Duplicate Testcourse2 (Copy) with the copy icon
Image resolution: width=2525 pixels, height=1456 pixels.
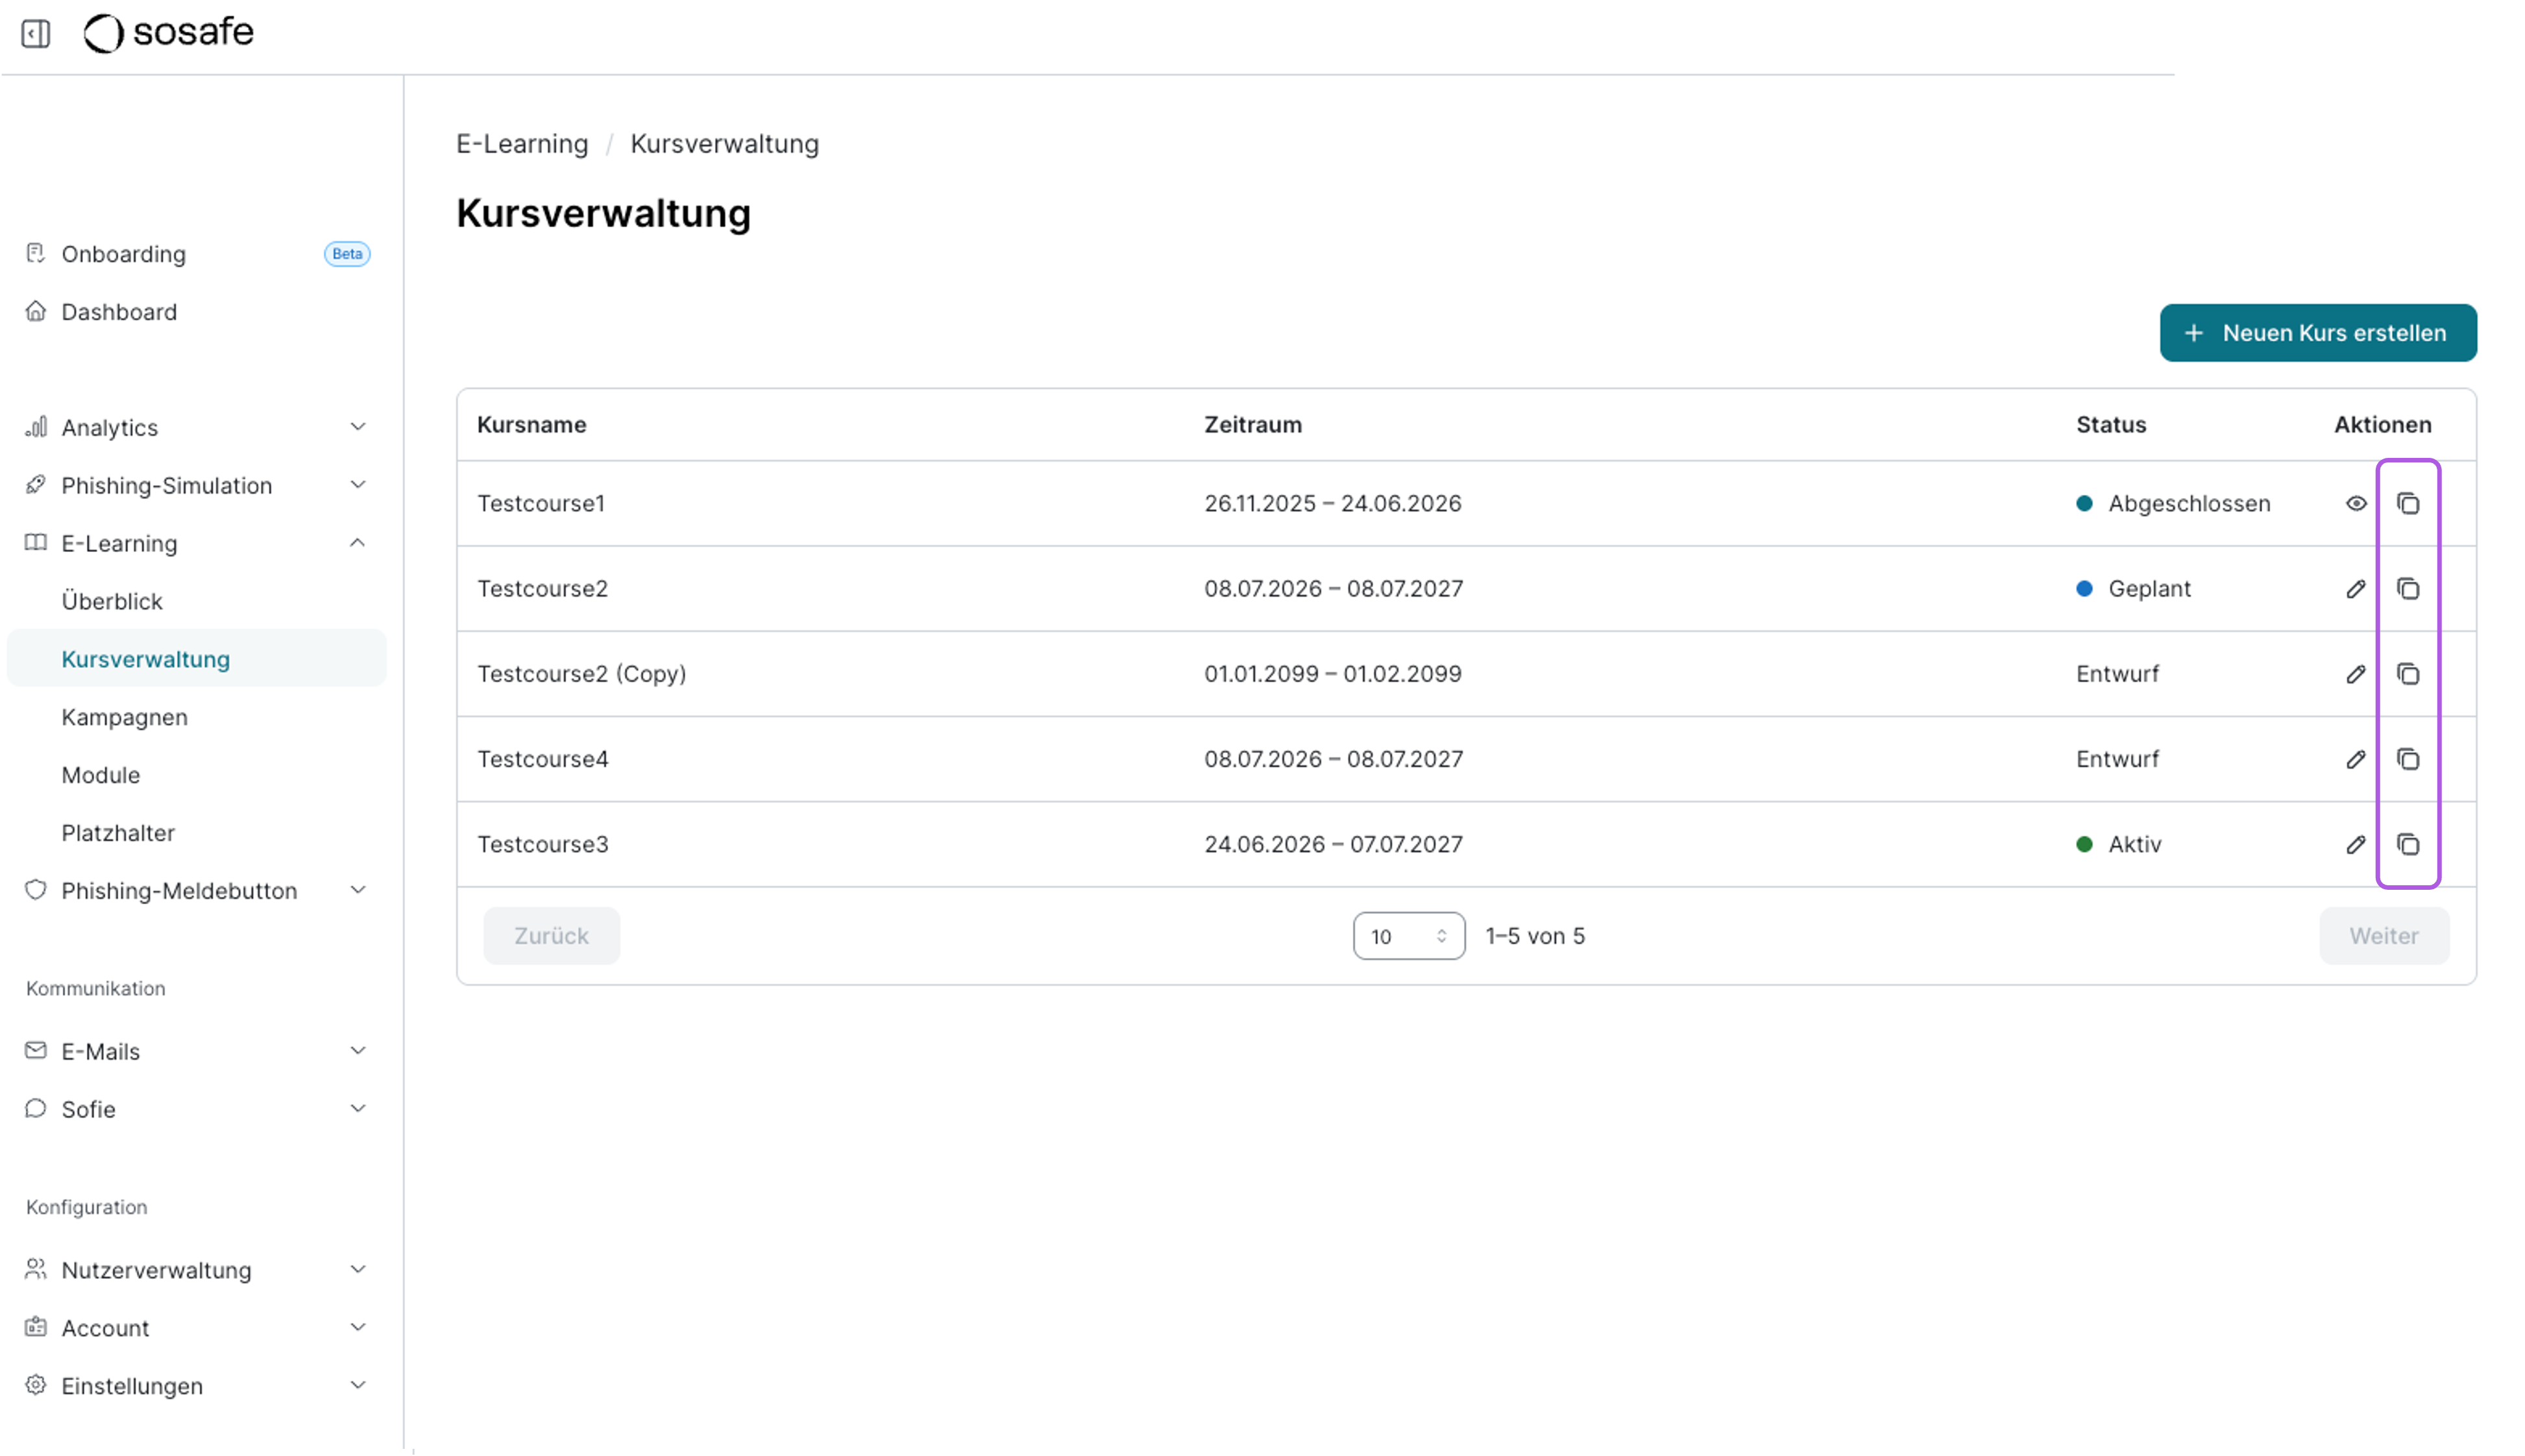pos(2408,674)
